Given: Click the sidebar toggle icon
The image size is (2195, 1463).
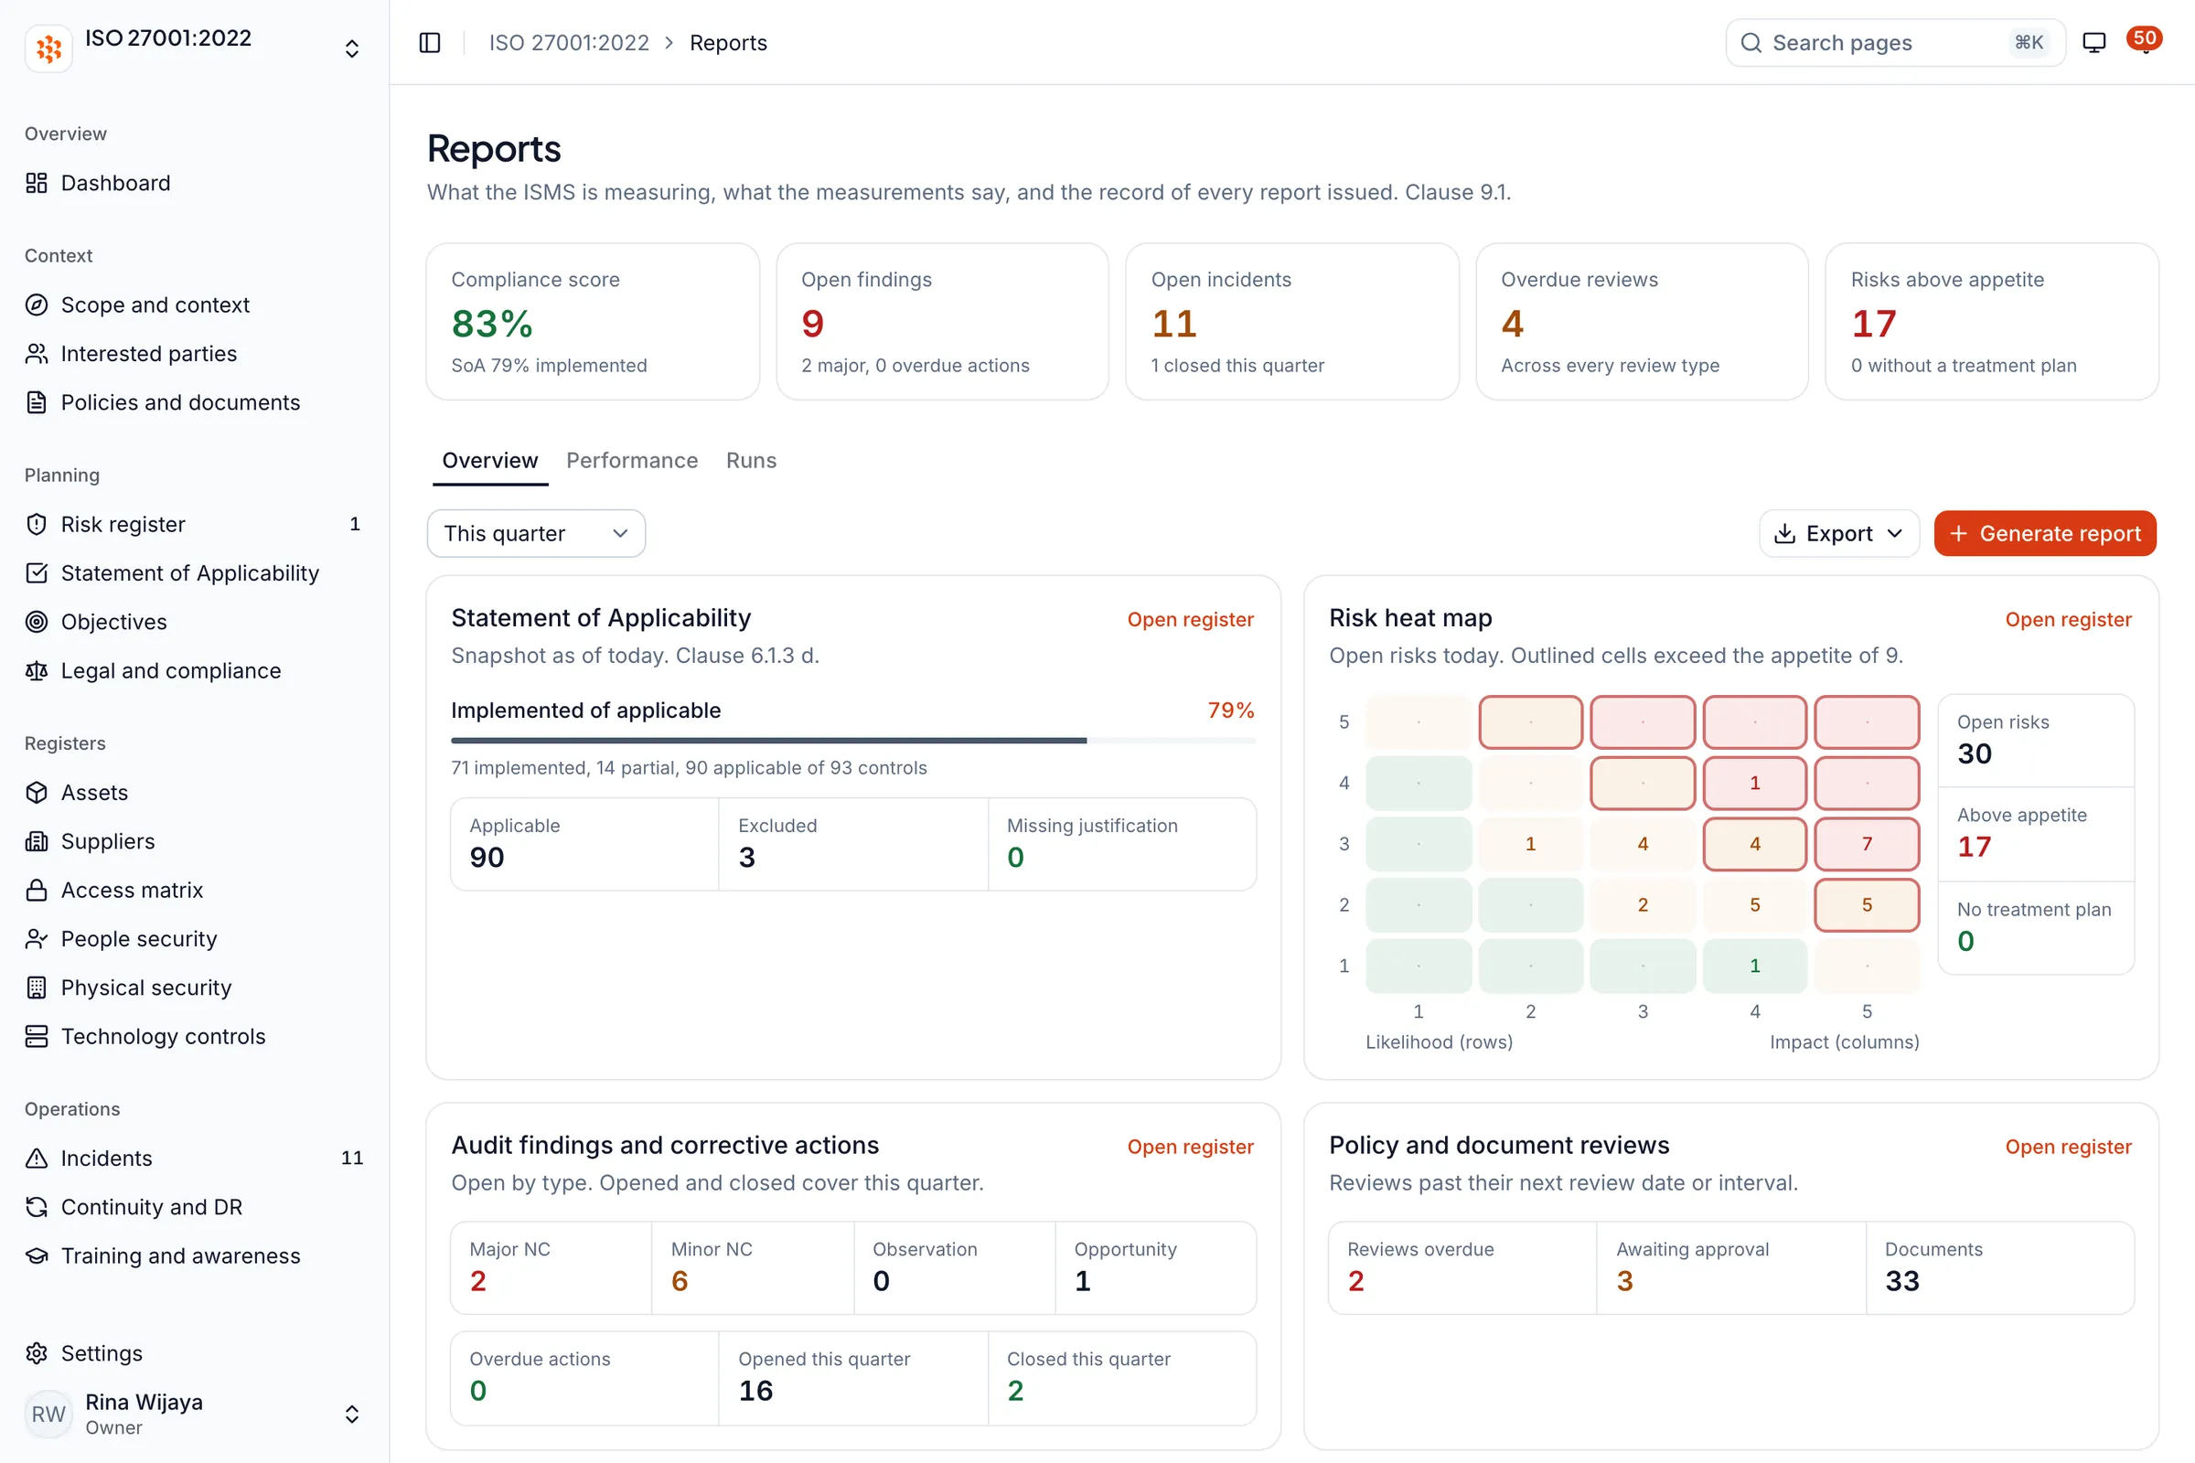Looking at the screenshot, I should coord(429,43).
